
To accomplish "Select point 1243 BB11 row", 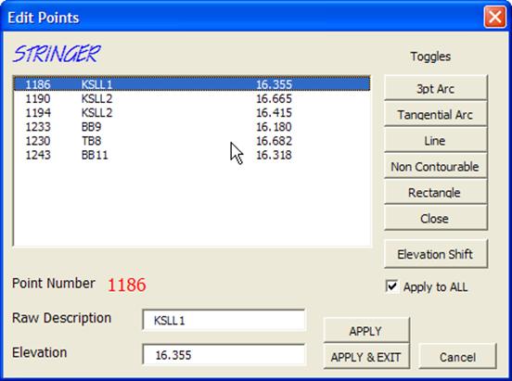I will point(192,155).
